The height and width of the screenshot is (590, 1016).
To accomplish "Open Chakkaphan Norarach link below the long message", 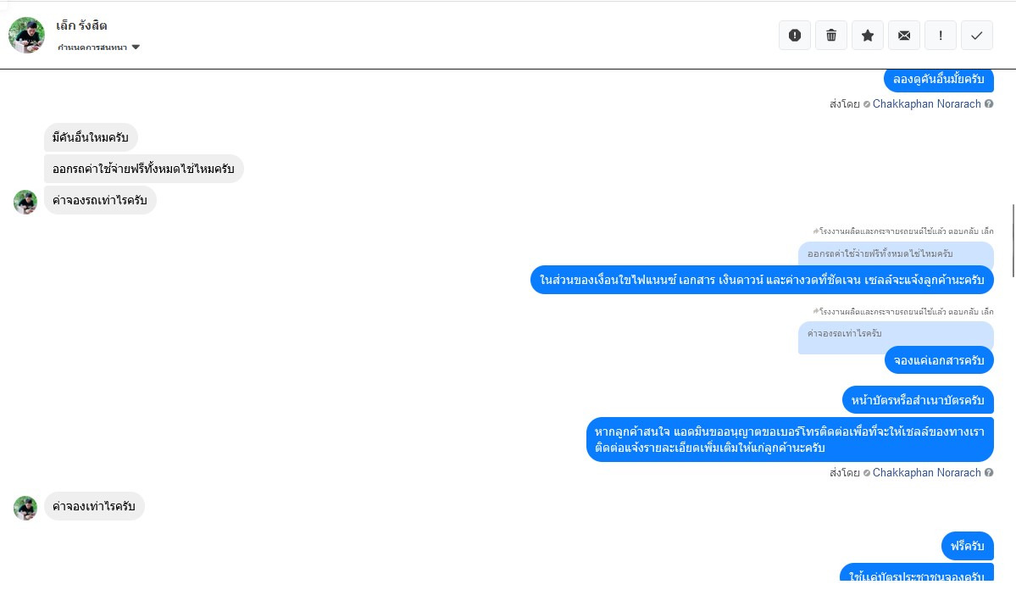I will pyautogui.click(x=926, y=473).
